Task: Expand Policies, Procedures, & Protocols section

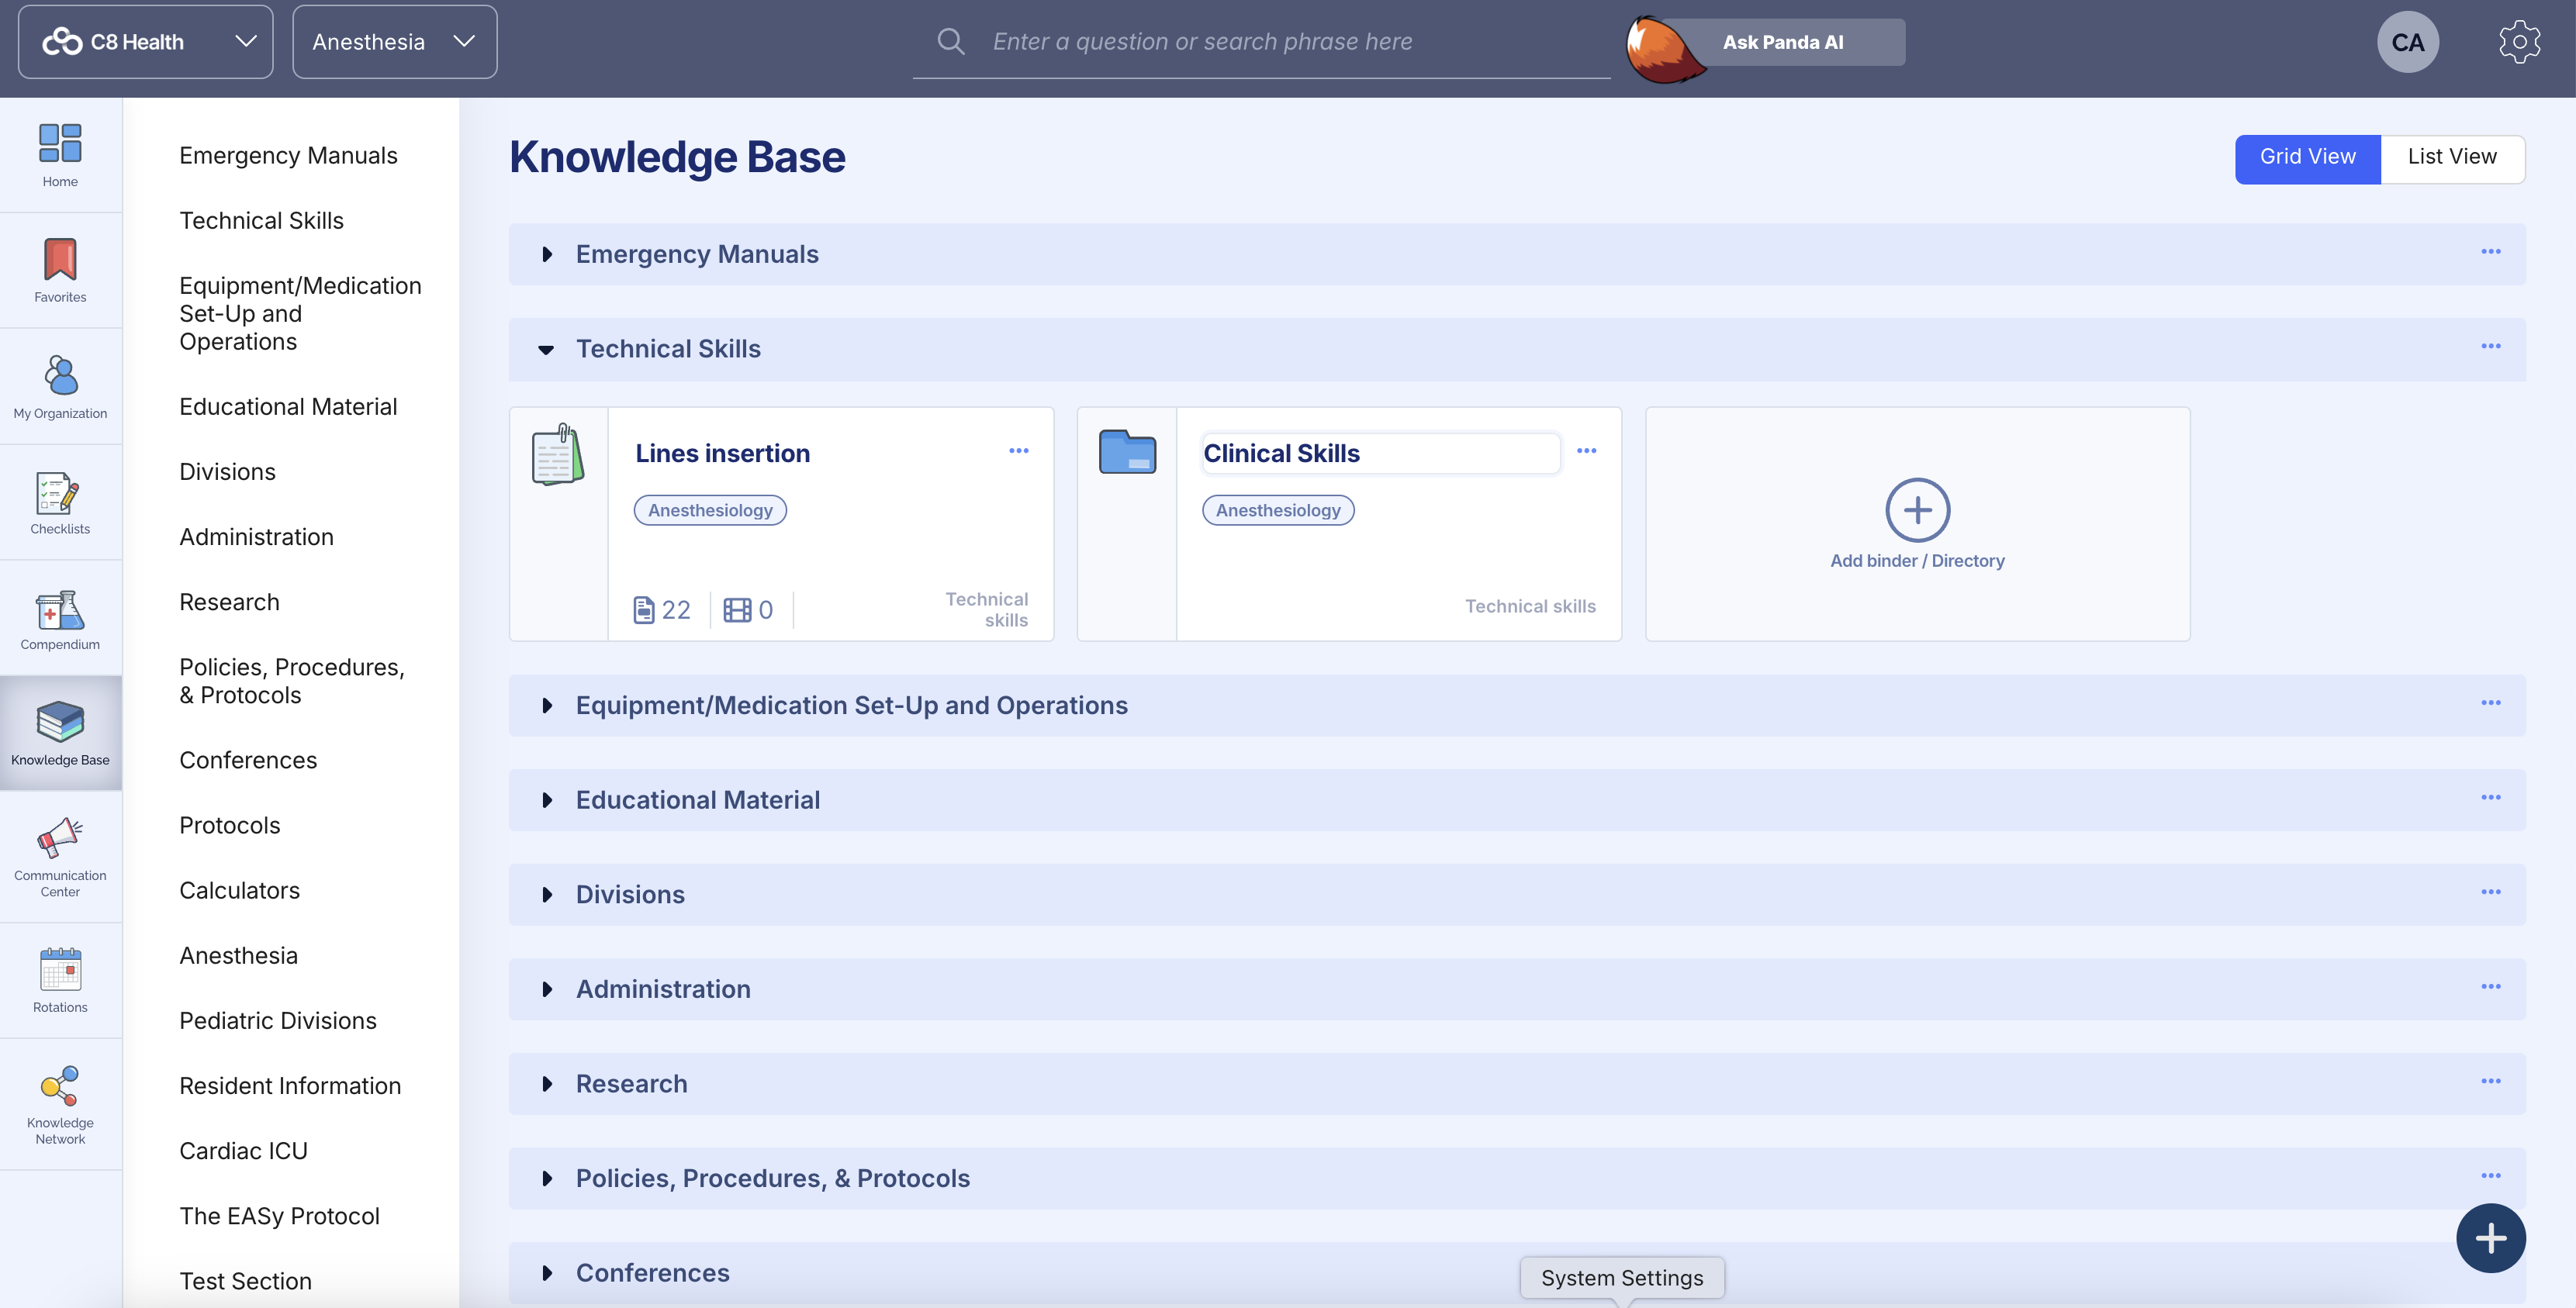Action: click(x=547, y=1178)
